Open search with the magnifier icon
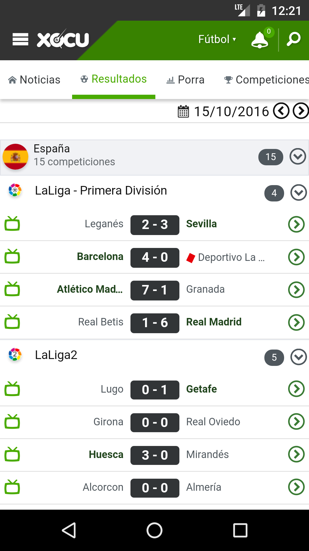 pos(294,39)
